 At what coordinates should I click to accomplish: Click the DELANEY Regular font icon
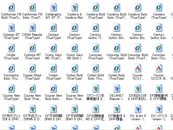117,89
